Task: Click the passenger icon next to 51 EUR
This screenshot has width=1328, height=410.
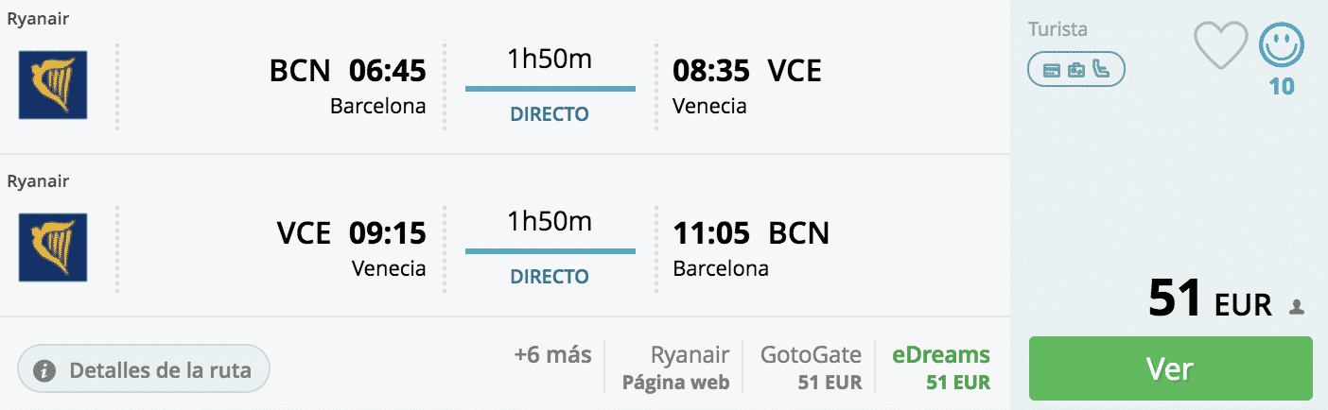Action: [x=1296, y=307]
